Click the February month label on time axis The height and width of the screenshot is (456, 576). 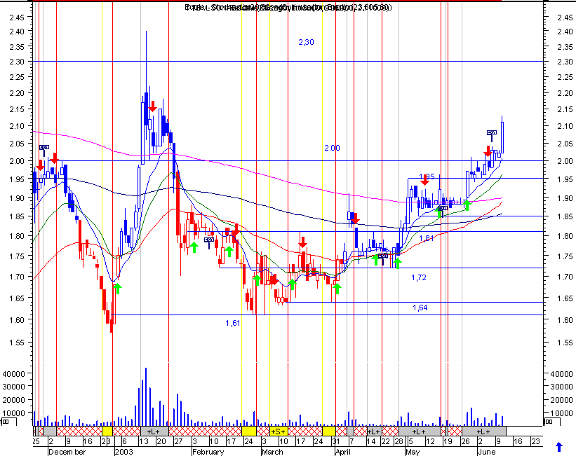[208, 452]
